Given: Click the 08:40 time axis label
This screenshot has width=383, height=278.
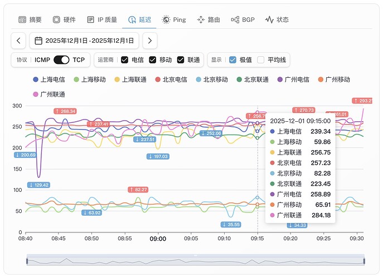Looking at the screenshot, I should (x=25, y=239).
